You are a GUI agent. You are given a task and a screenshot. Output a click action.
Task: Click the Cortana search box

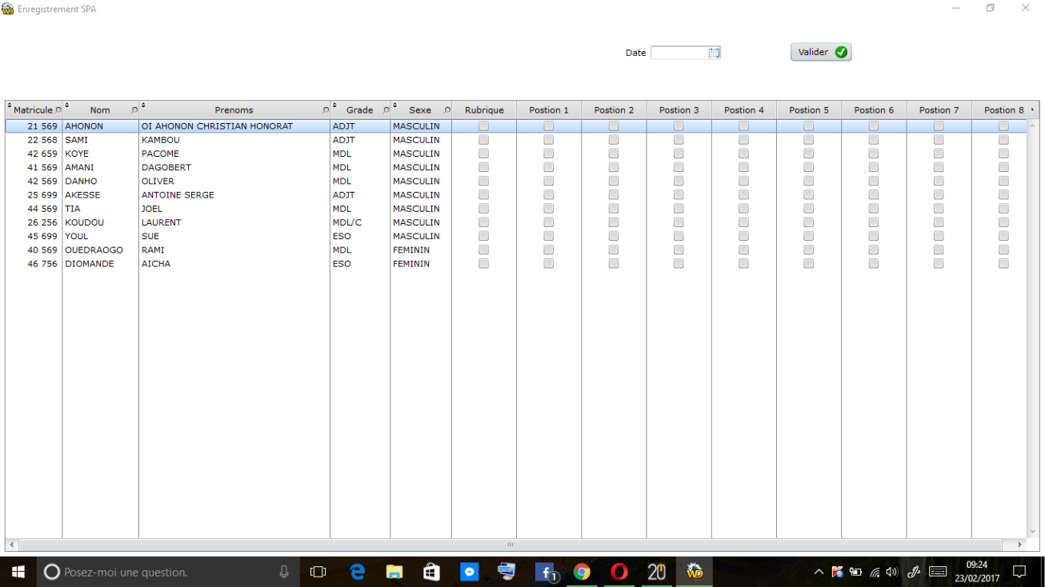tap(167, 572)
